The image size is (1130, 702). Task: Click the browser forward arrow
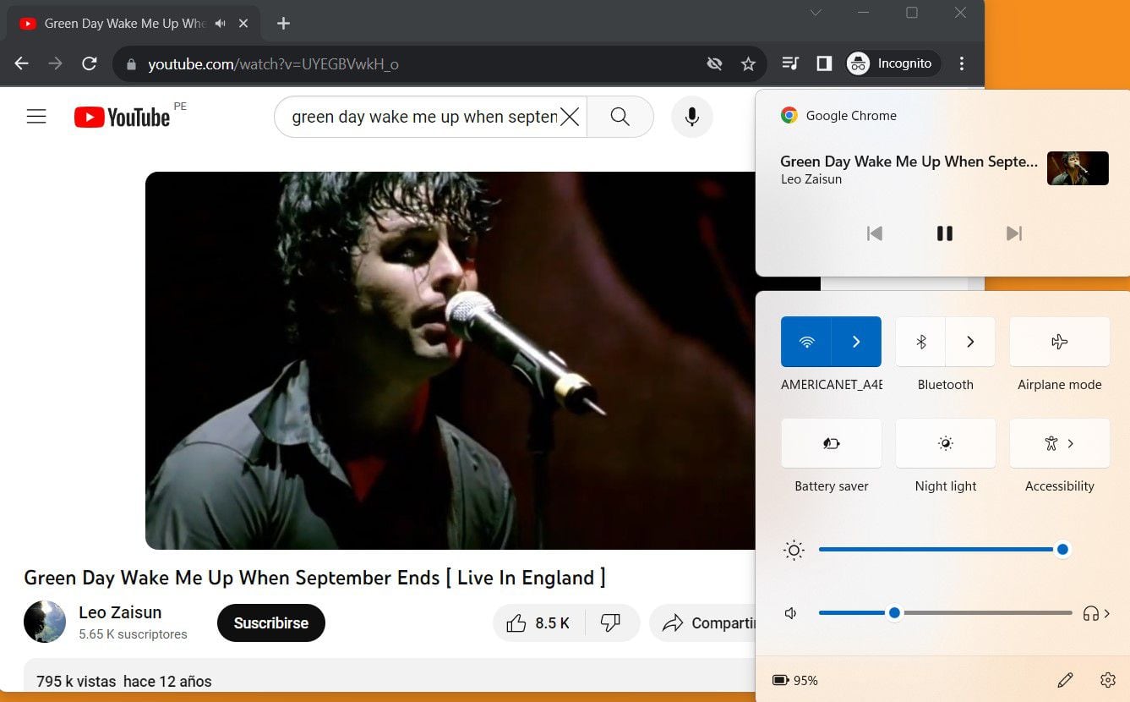click(x=56, y=63)
